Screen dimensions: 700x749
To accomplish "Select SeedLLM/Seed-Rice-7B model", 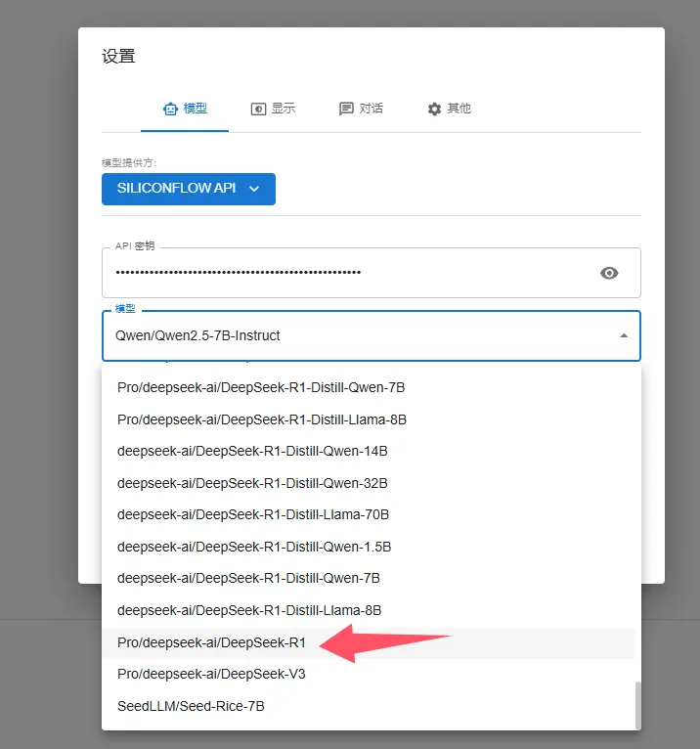I will click(369, 706).
